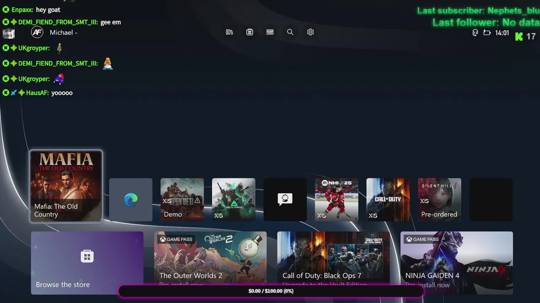540x303 pixels.
Task: Open the pre-ordered Silent Hill f tile
Action: [x=440, y=199]
